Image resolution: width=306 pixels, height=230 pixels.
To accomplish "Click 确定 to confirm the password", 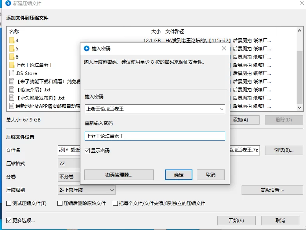I will pyautogui.click(x=179, y=175).
